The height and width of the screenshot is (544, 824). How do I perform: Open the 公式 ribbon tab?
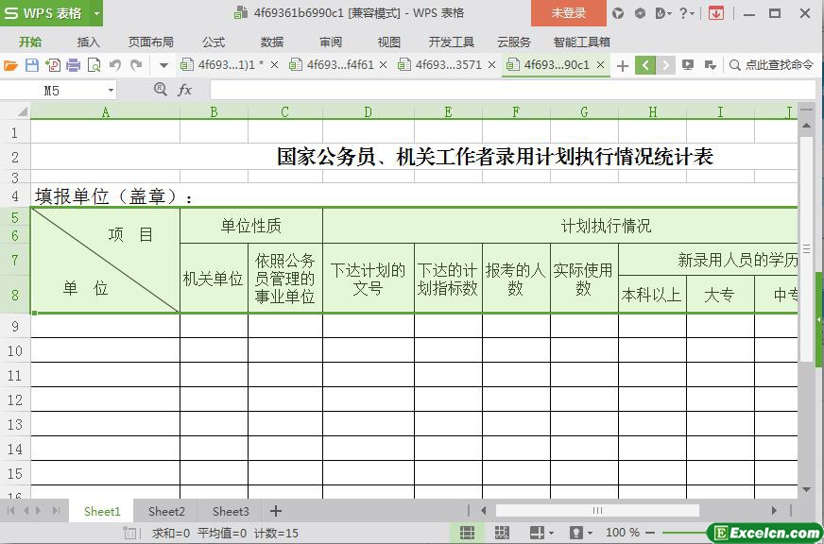coord(214,42)
